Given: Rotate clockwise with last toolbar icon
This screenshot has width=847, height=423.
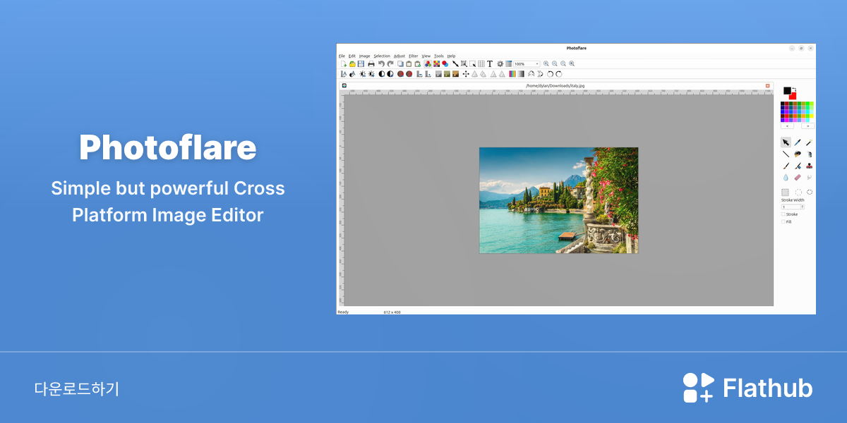Looking at the screenshot, I should pos(559,73).
